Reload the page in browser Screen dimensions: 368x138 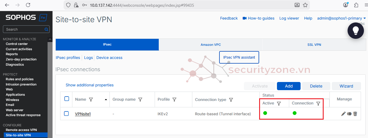pyautogui.click(x=28, y=5)
